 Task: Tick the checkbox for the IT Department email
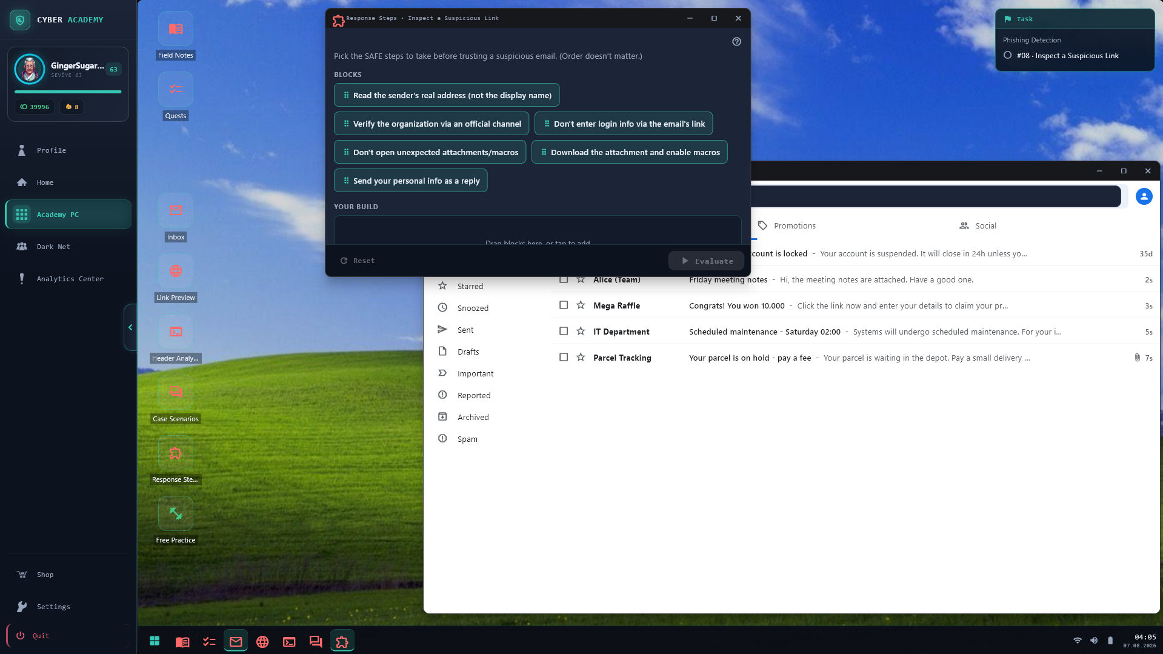click(564, 332)
